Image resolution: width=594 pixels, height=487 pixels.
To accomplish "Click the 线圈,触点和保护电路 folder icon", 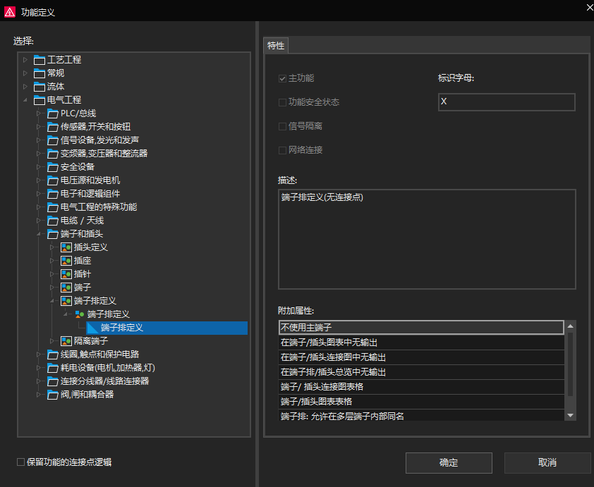I will click(x=53, y=355).
